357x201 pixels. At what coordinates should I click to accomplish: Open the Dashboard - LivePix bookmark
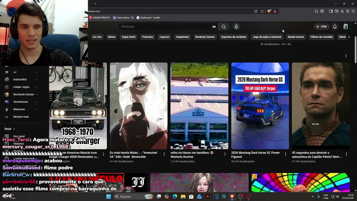(148, 18)
